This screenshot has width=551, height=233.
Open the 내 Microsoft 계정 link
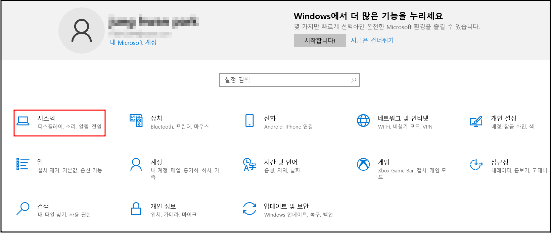coord(133,43)
